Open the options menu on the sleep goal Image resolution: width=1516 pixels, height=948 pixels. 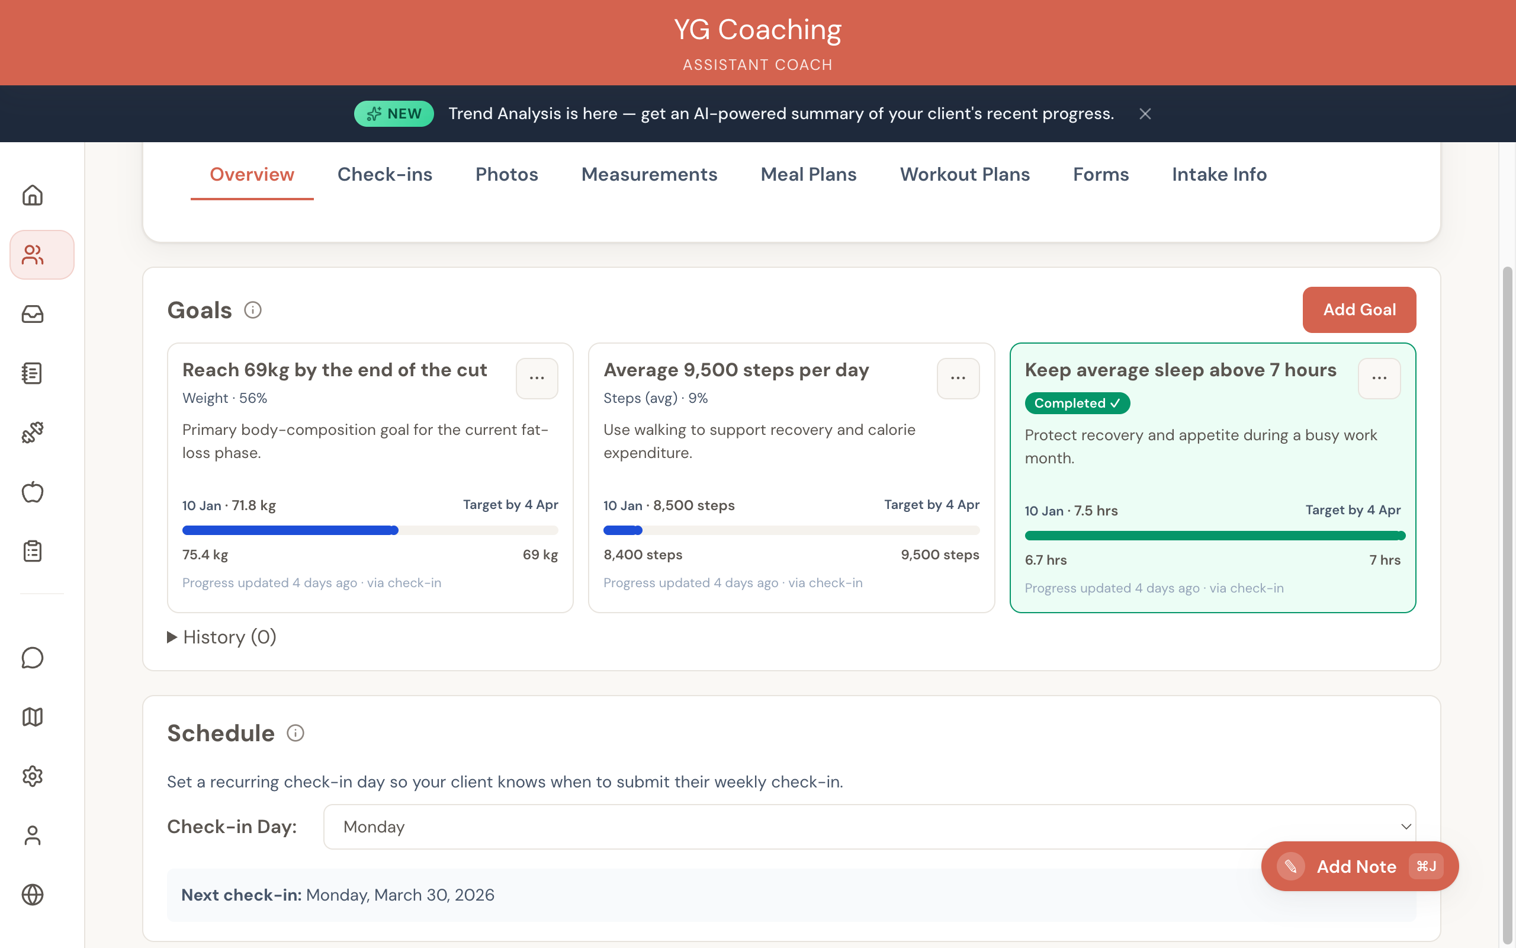[1379, 378]
